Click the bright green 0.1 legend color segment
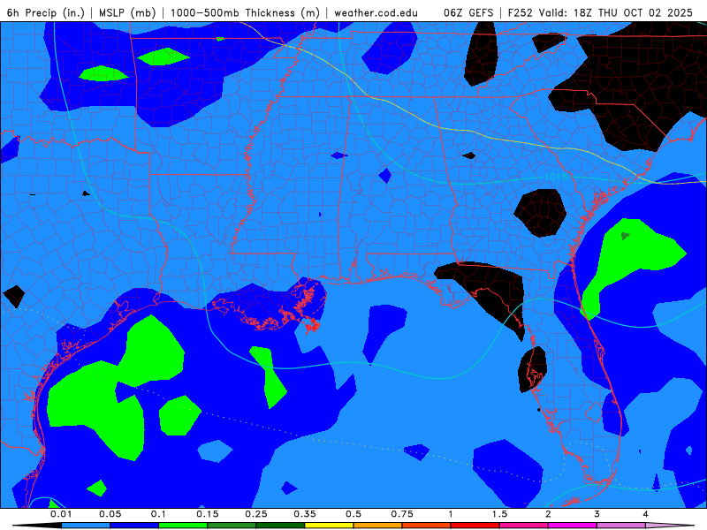Image resolution: width=707 pixels, height=530 pixels. click(x=183, y=526)
